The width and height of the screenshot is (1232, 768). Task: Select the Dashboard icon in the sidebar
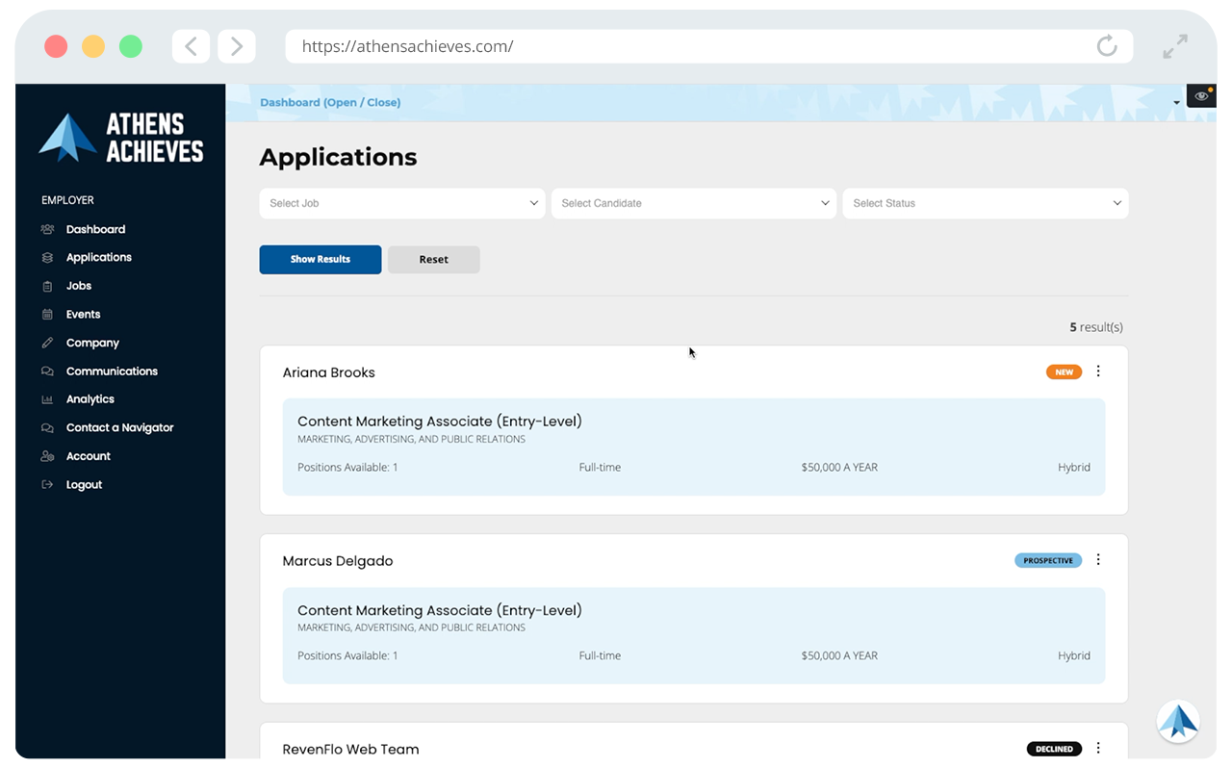47,229
